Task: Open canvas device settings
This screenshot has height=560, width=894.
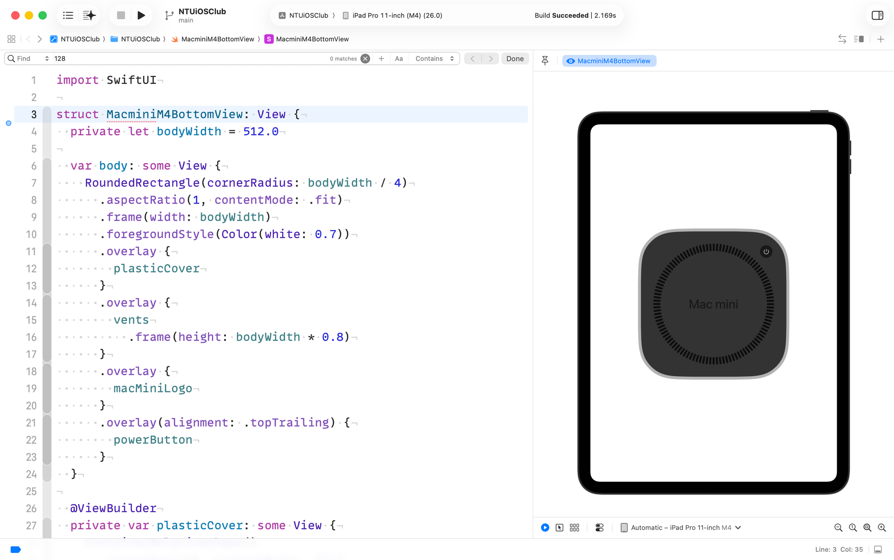Action: point(599,527)
